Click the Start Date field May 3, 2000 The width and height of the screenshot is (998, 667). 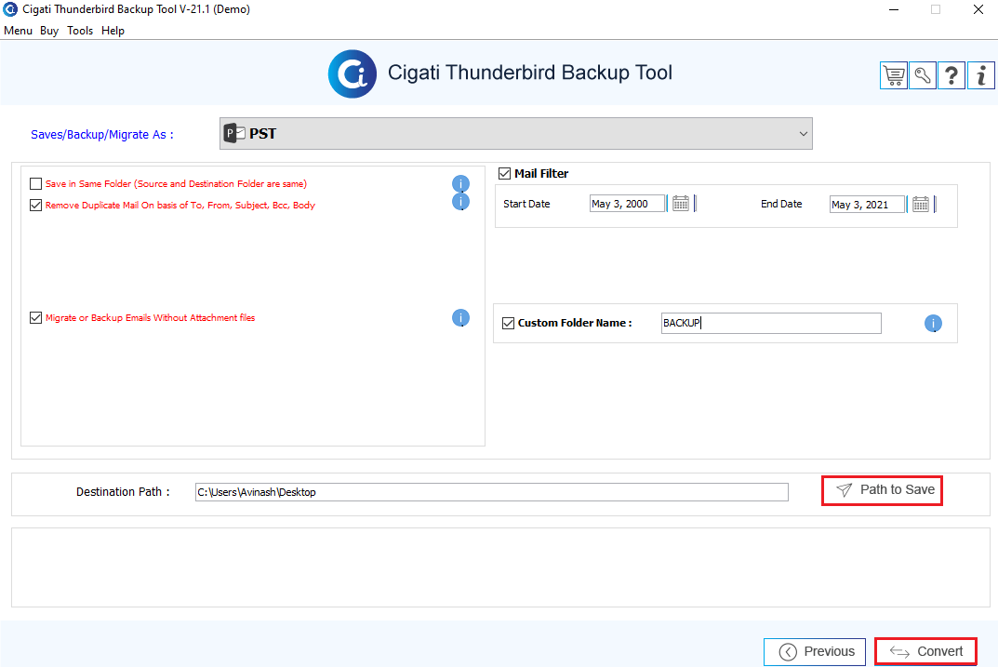pyautogui.click(x=627, y=204)
